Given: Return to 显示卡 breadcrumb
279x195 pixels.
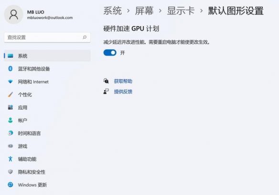Looking at the screenshot, I should [x=181, y=11].
